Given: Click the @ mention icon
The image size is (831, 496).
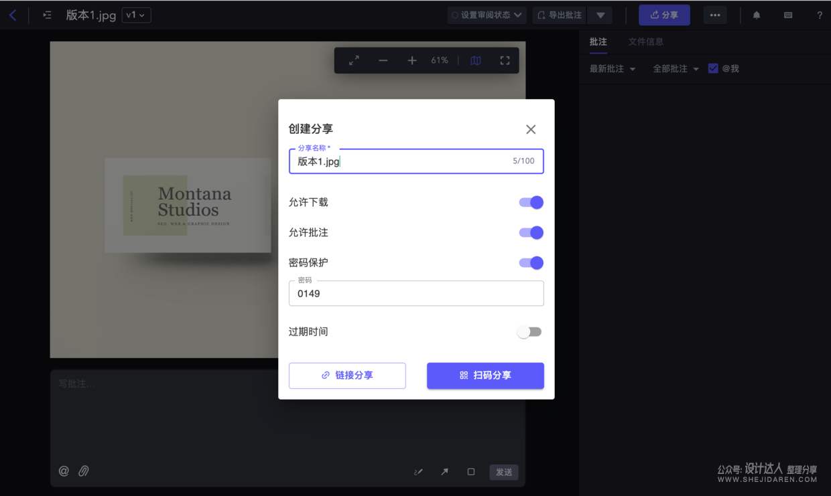Looking at the screenshot, I should coord(63,471).
